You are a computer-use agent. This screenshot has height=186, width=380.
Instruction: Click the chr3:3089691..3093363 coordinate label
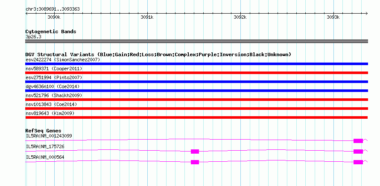(x=53, y=9)
